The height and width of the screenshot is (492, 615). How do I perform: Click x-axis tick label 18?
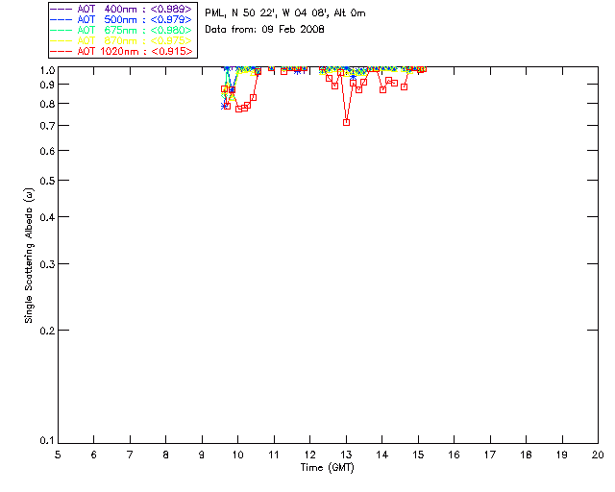tap(526, 455)
